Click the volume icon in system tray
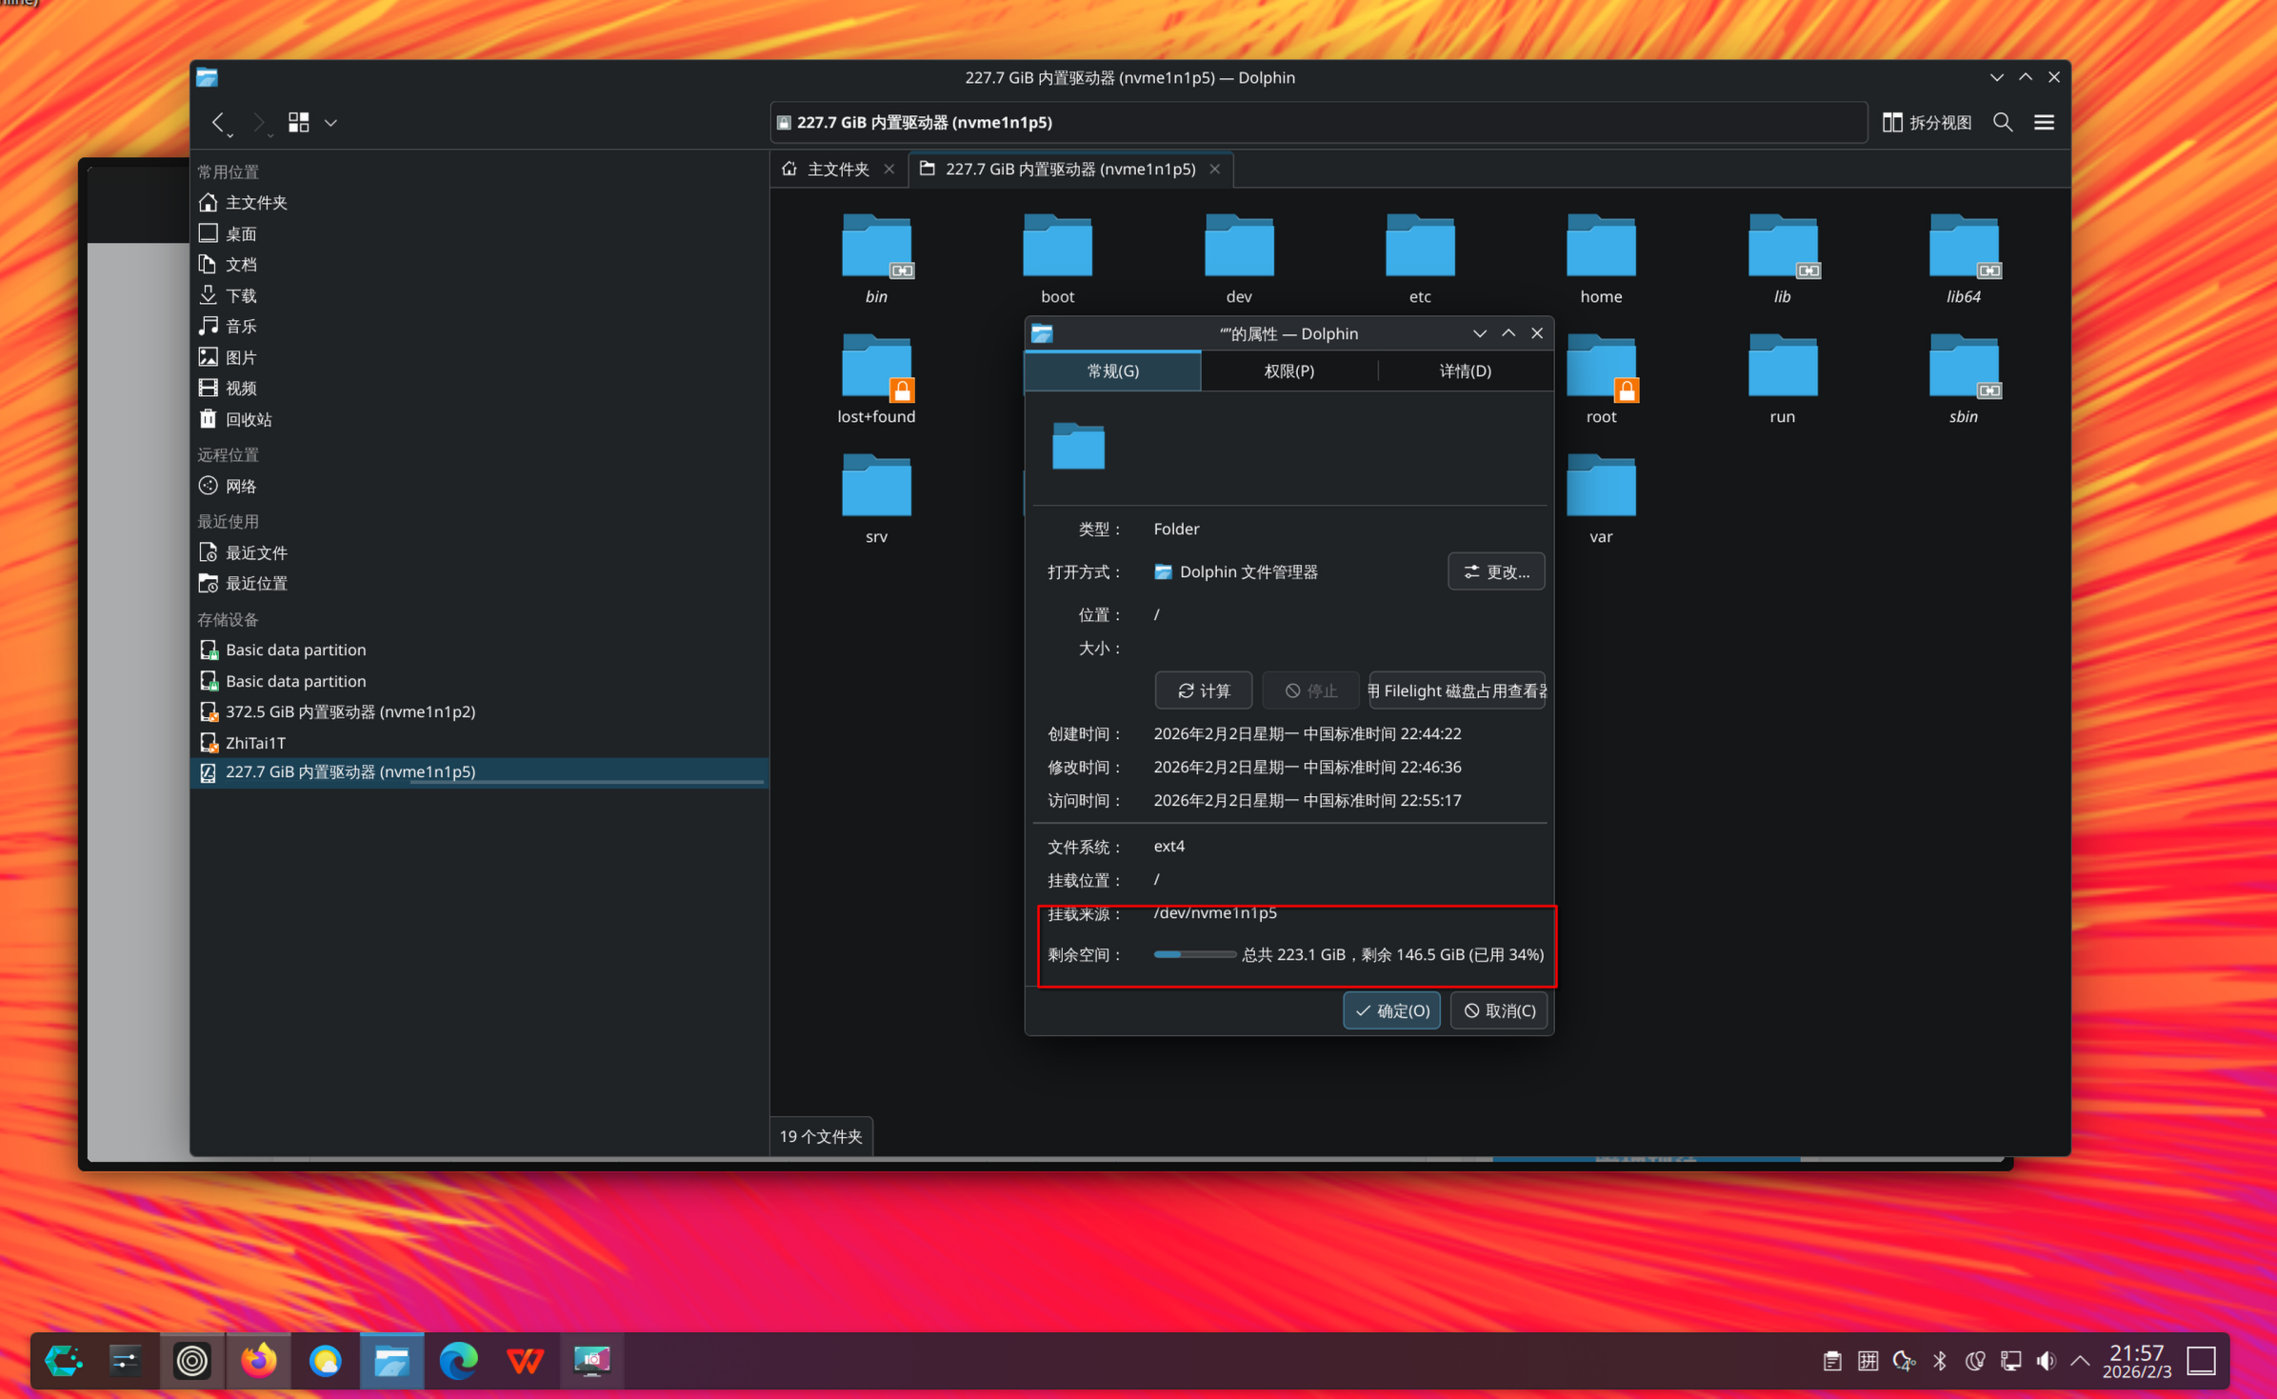This screenshot has height=1399, width=2277. (x=2045, y=1361)
